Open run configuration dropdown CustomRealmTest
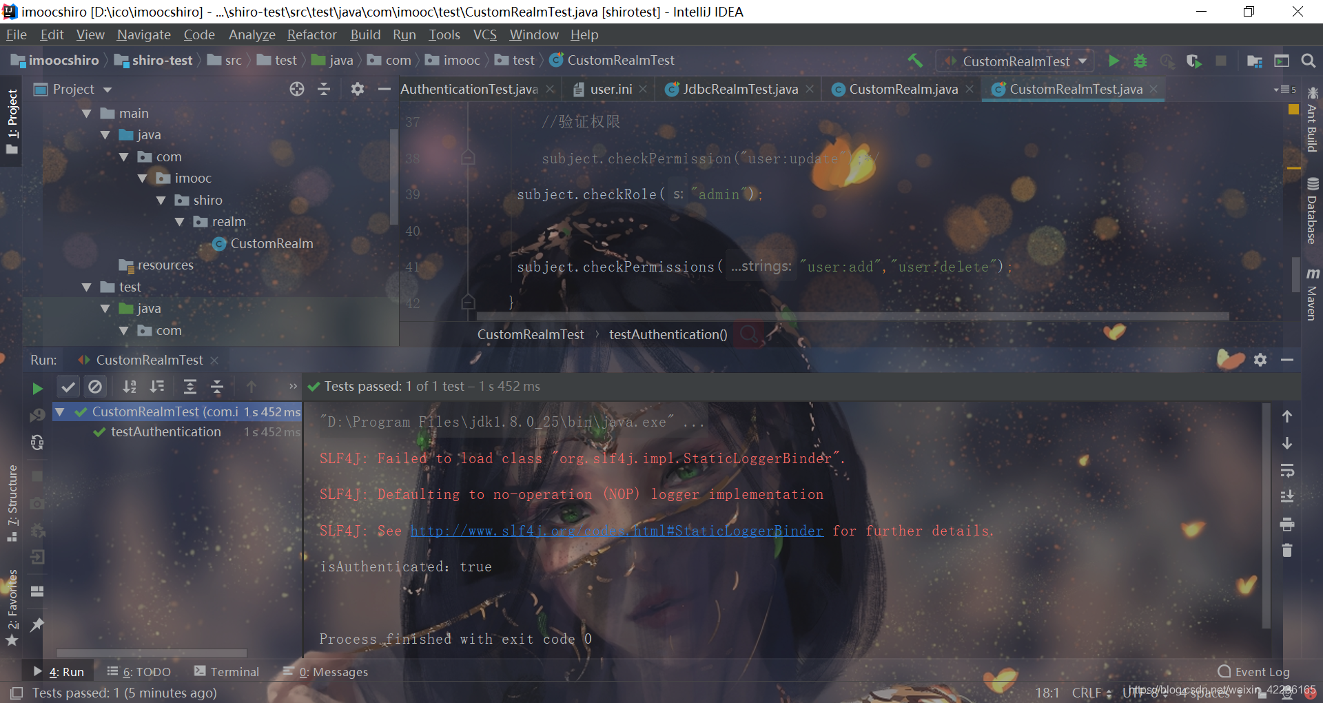 coord(1016,61)
